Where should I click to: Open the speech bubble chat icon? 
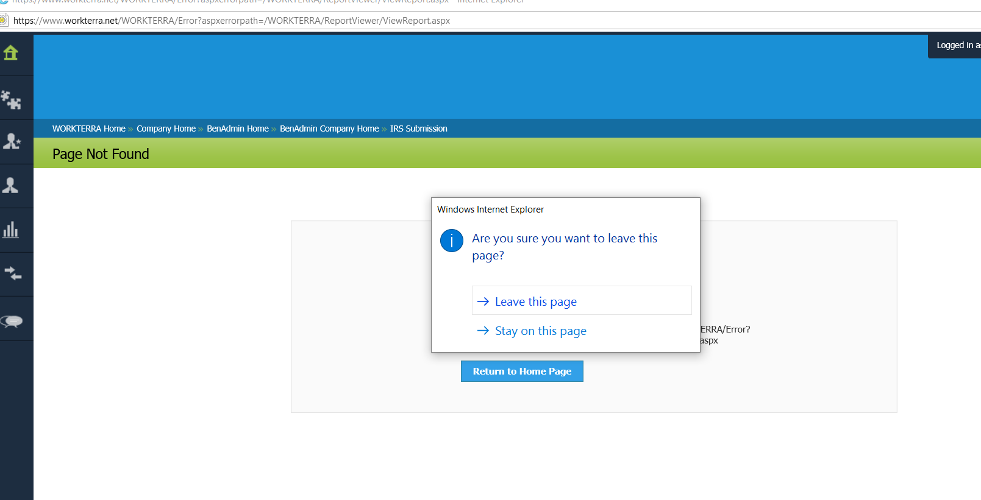[x=12, y=321]
